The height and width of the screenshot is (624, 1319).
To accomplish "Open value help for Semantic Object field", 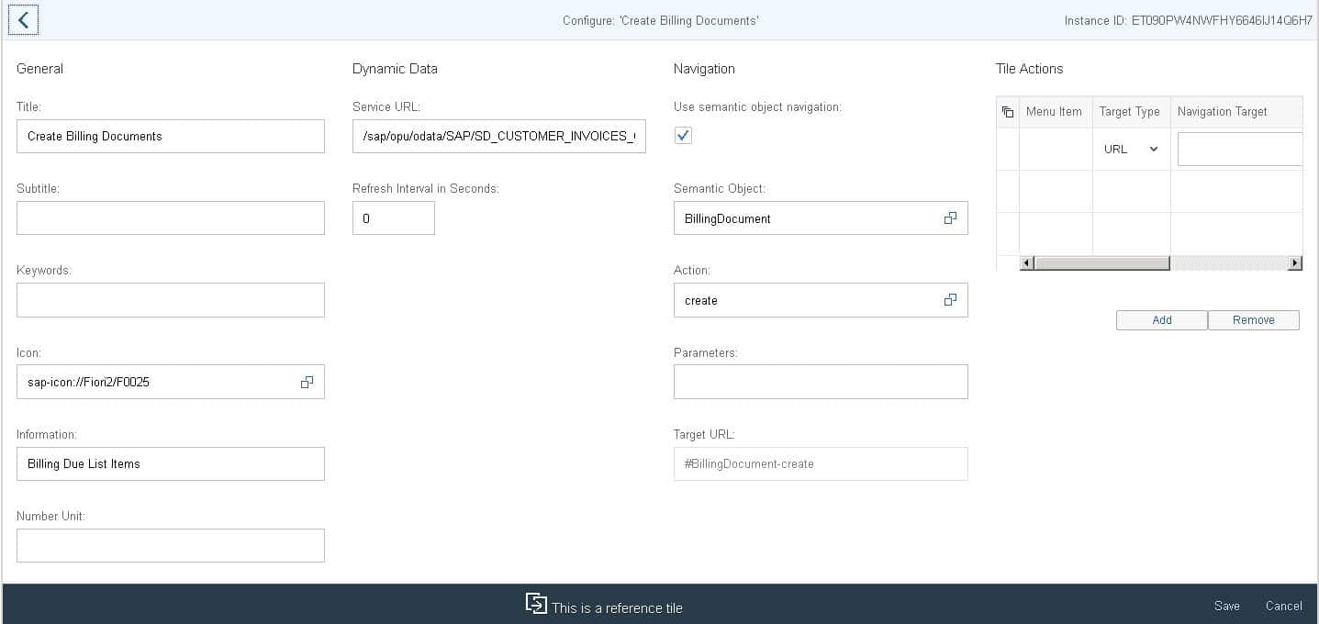I will pos(950,218).
